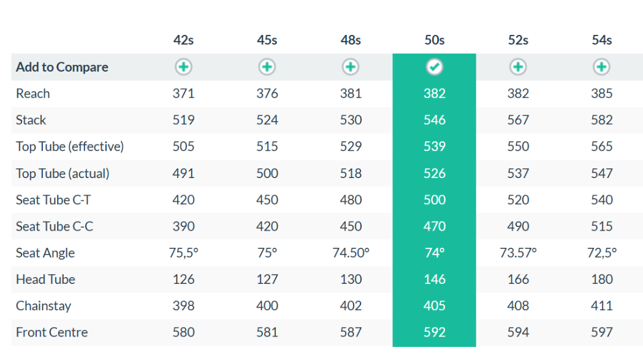
Task: Add the 42s size to compare
Action: pyautogui.click(x=183, y=67)
